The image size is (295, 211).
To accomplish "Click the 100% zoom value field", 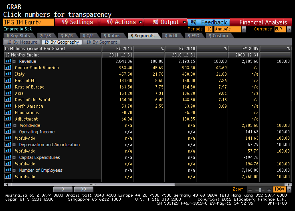I will [x=279, y=189].
